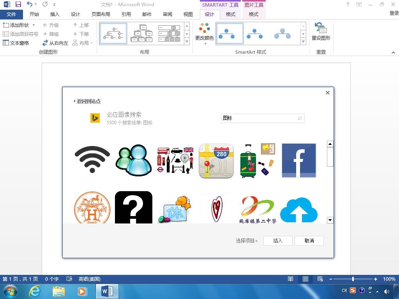Click 重设图形 reset graphic button

click(321, 31)
